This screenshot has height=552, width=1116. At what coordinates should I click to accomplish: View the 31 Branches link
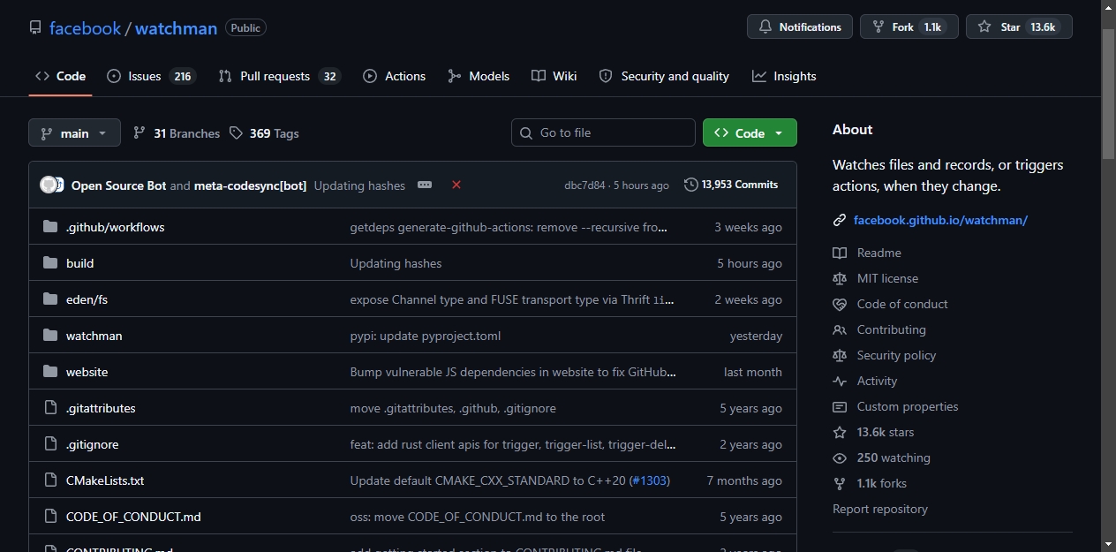pos(177,133)
